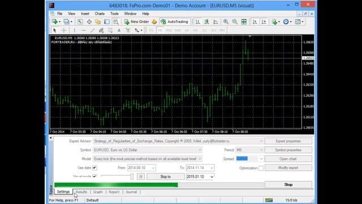Open the Insert menu
The width and height of the screenshot is (362, 204).
(85, 14)
